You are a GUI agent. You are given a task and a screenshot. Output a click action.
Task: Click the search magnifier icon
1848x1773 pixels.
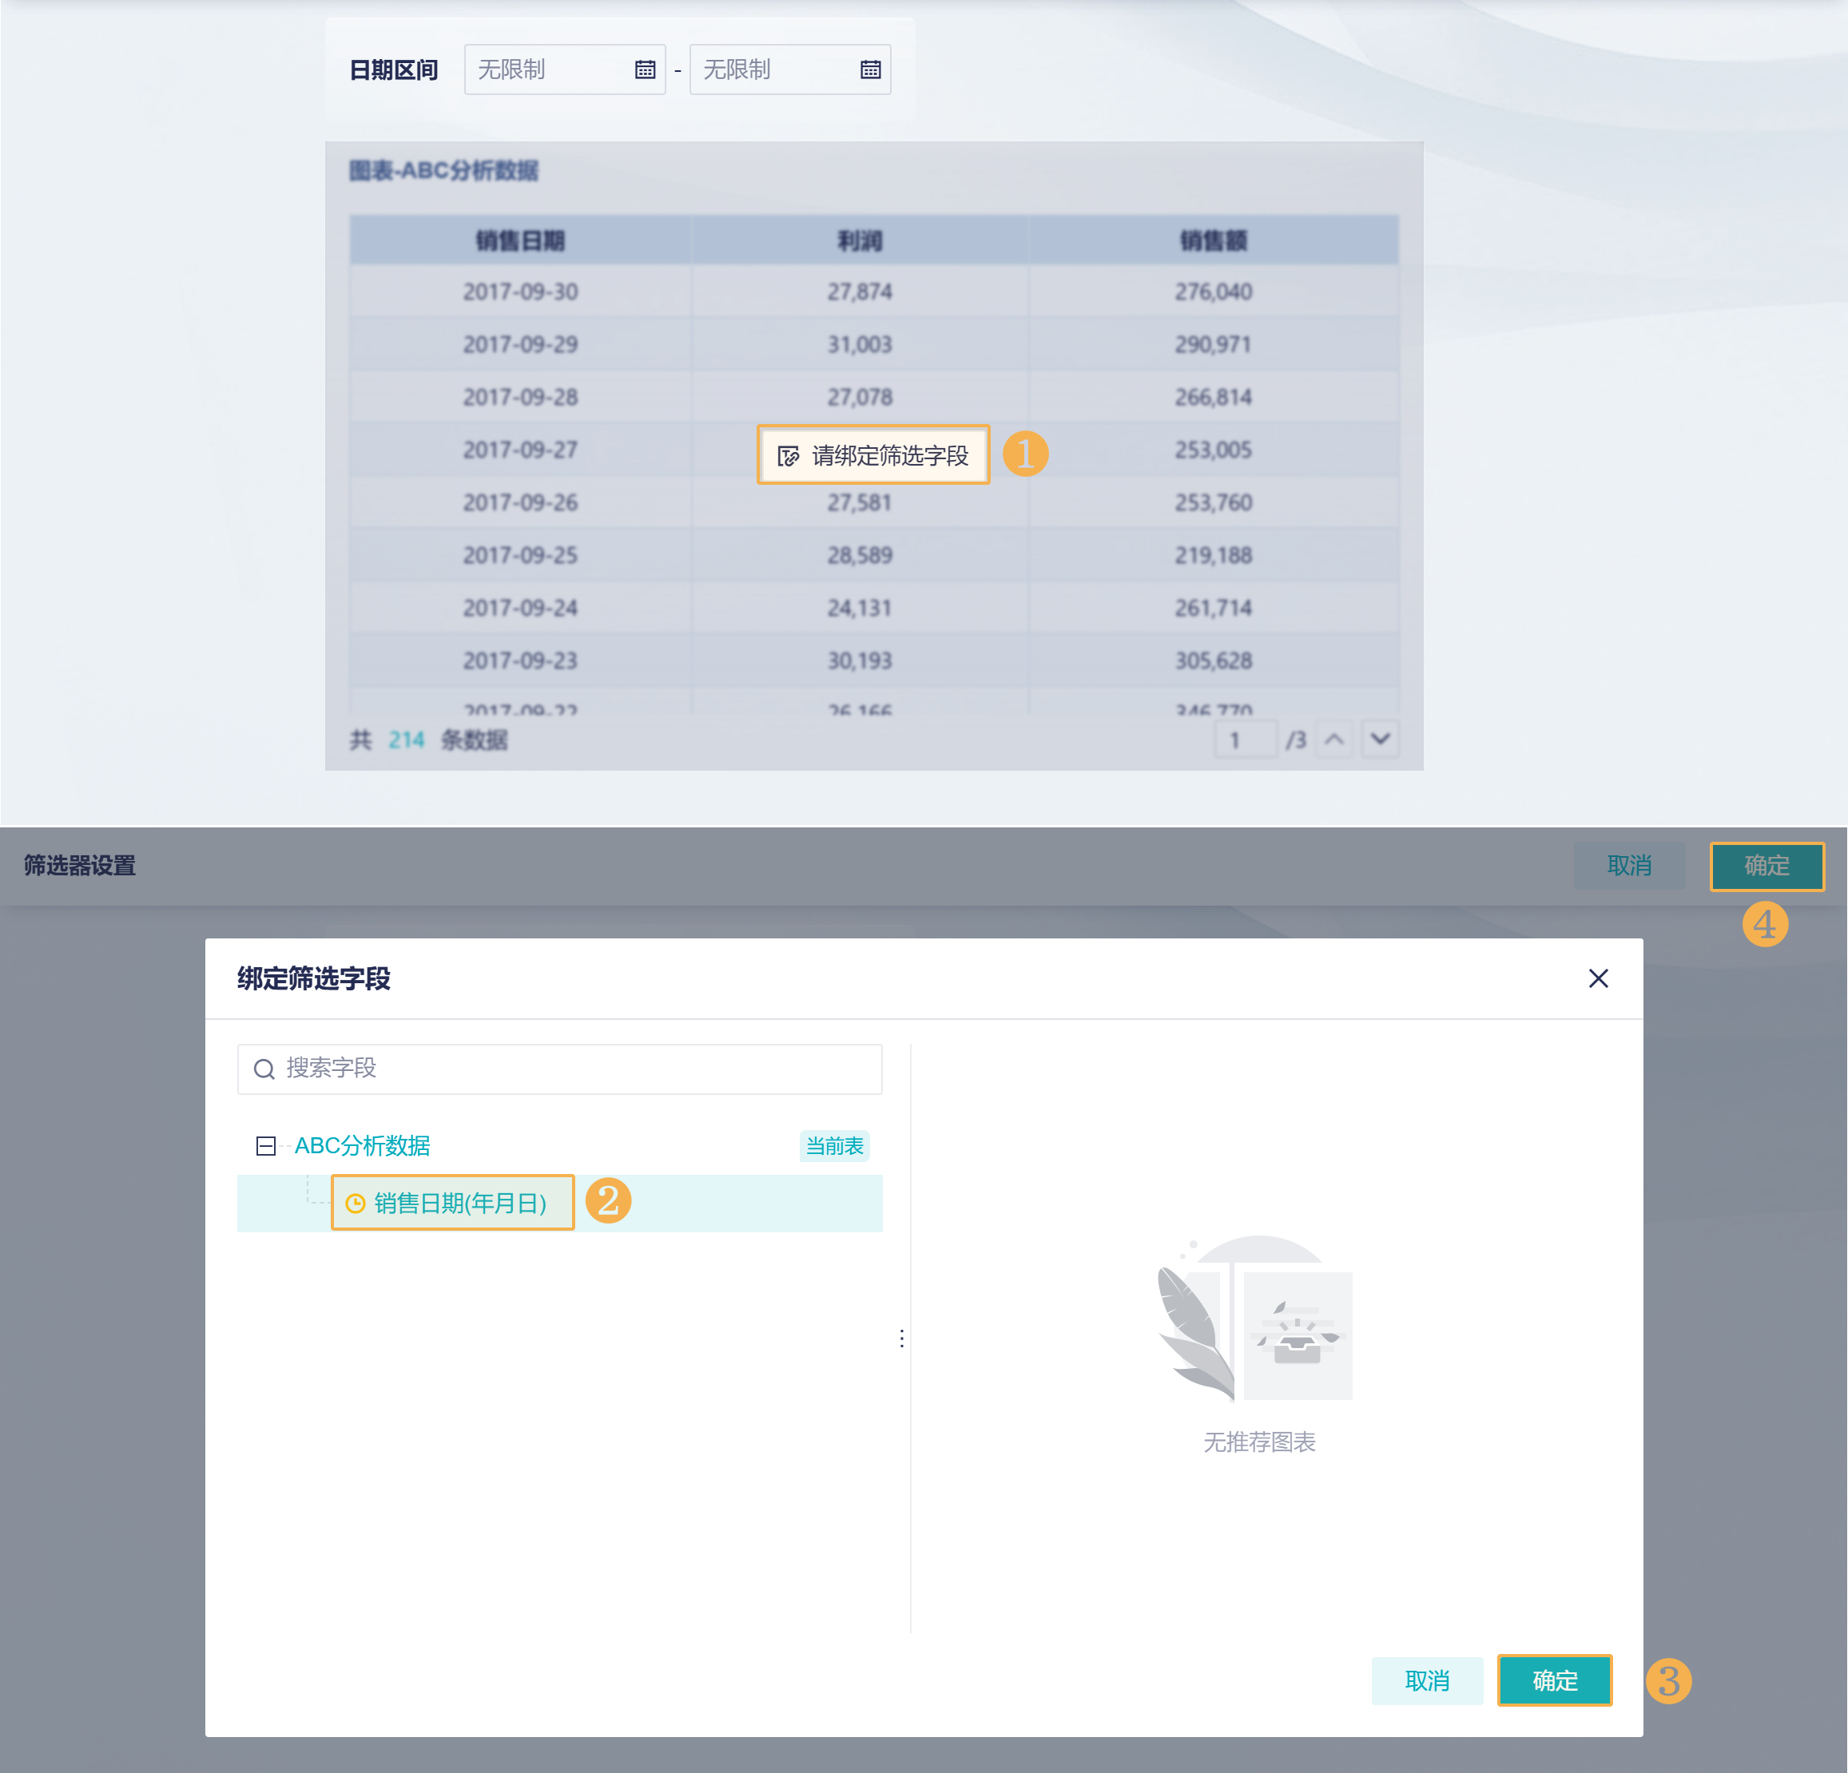coord(264,1069)
